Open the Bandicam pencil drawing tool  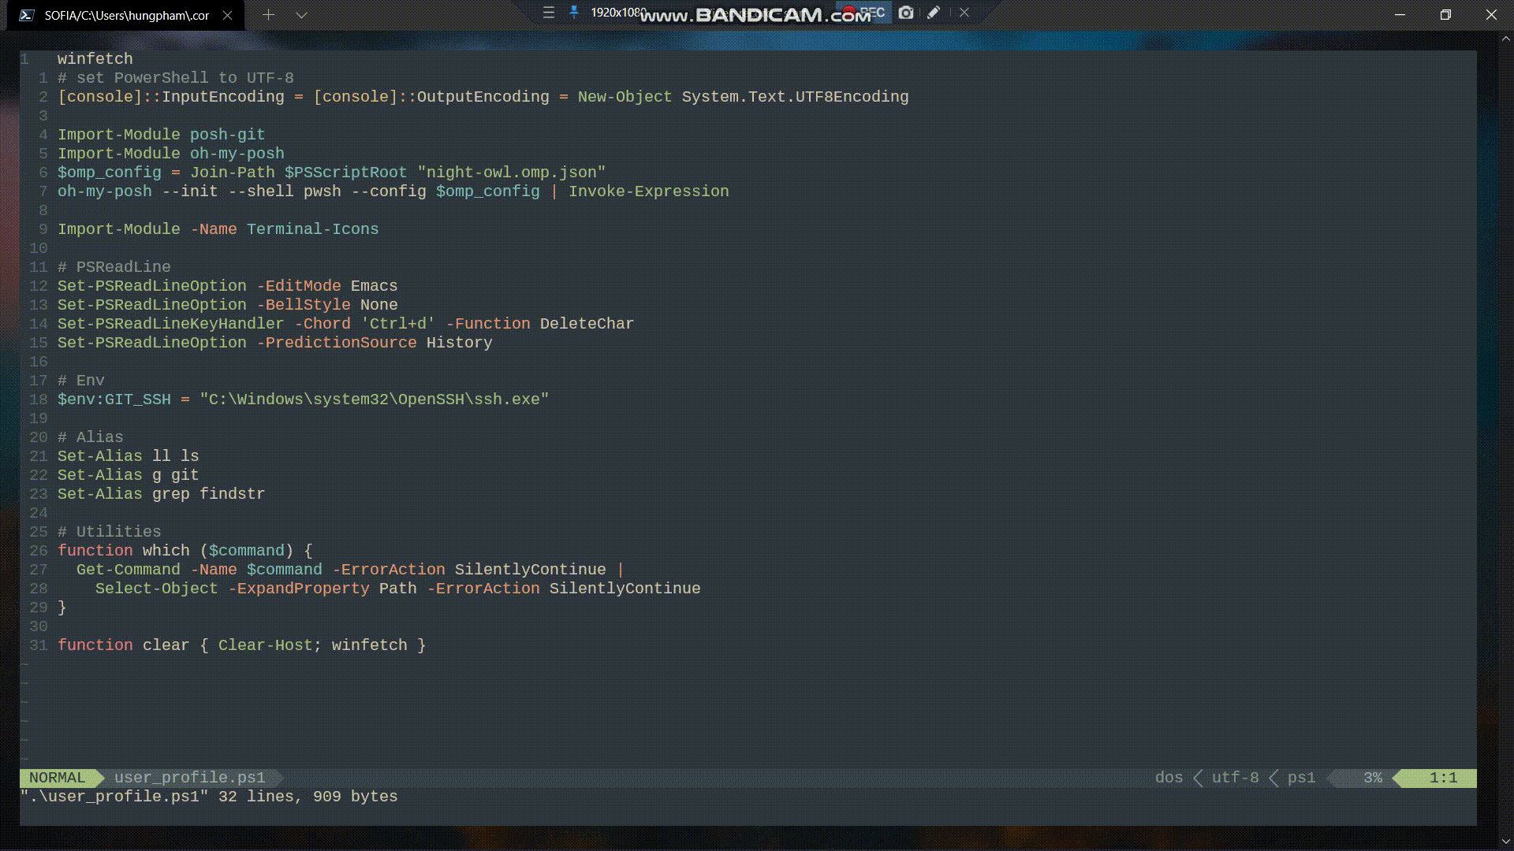click(934, 13)
